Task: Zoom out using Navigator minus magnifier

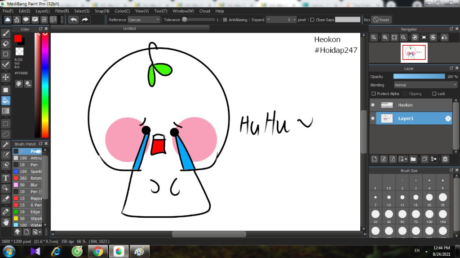Action: [x=403, y=38]
